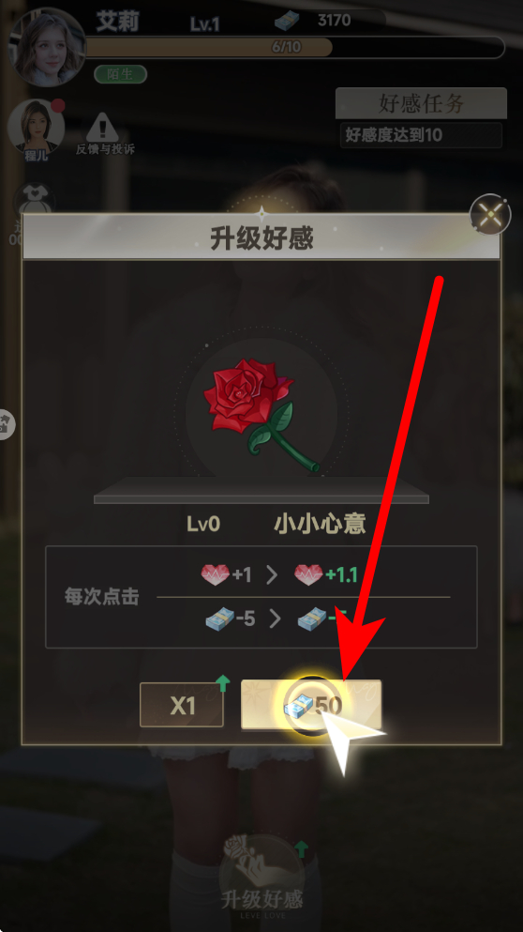This screenshot has height=932, width=523.
Task: Buy the upgrade for 50 cash
Action: [312, 705]
